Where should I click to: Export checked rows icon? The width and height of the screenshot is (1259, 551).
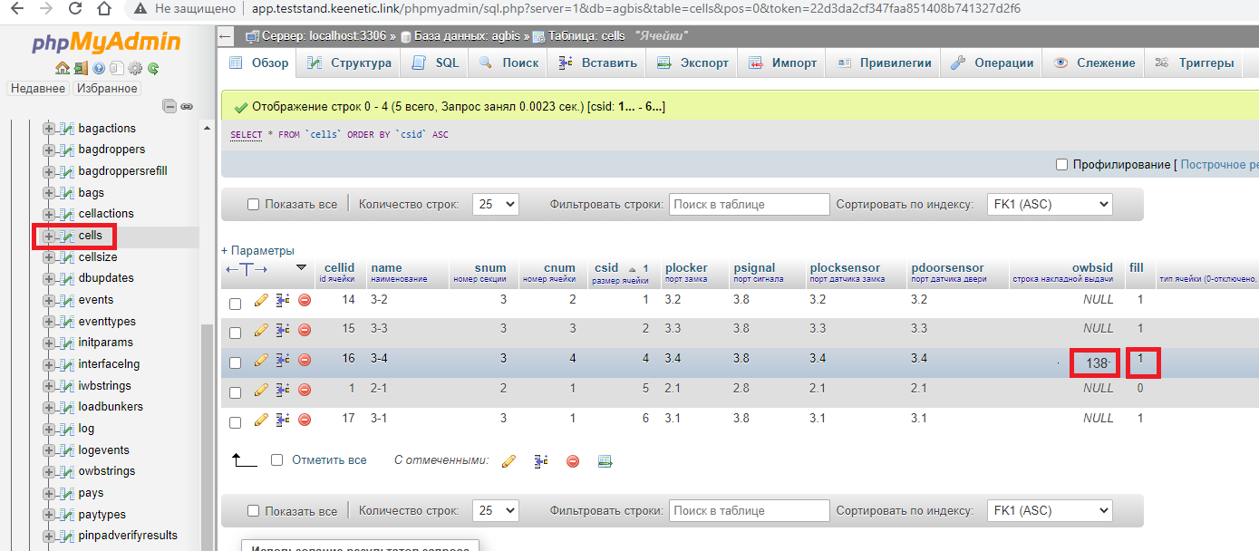(x=605, y=461)
